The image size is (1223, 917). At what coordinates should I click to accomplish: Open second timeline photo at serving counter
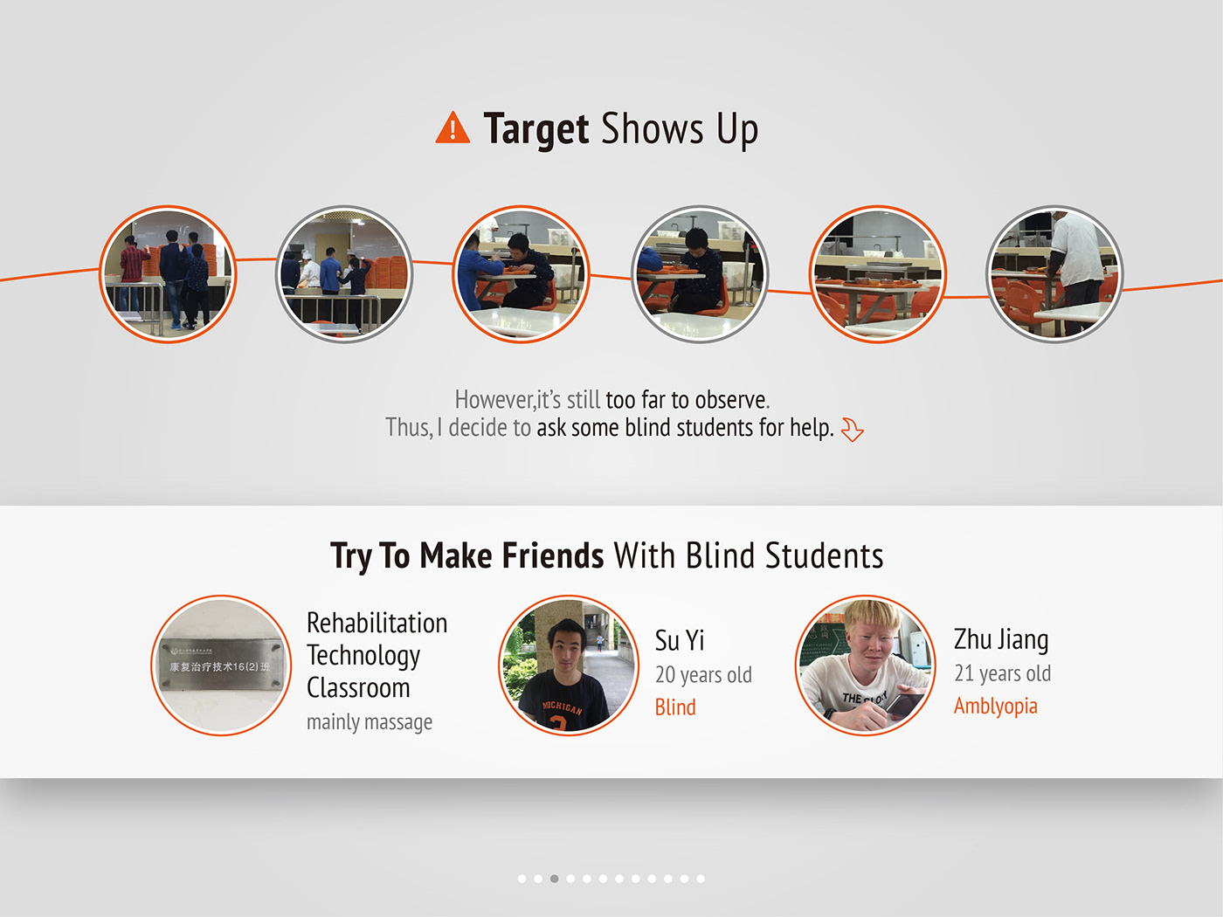pos(344,274)
